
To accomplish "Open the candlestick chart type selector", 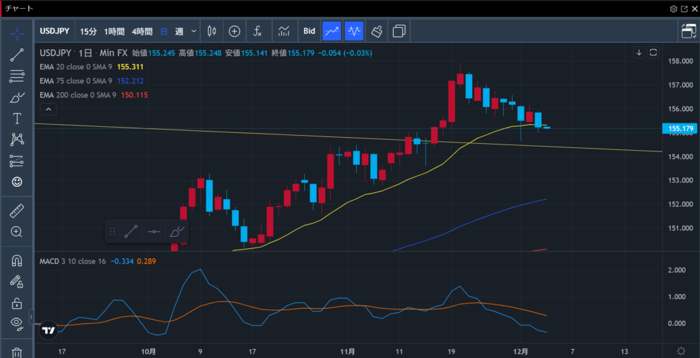I will coord(211,31).
